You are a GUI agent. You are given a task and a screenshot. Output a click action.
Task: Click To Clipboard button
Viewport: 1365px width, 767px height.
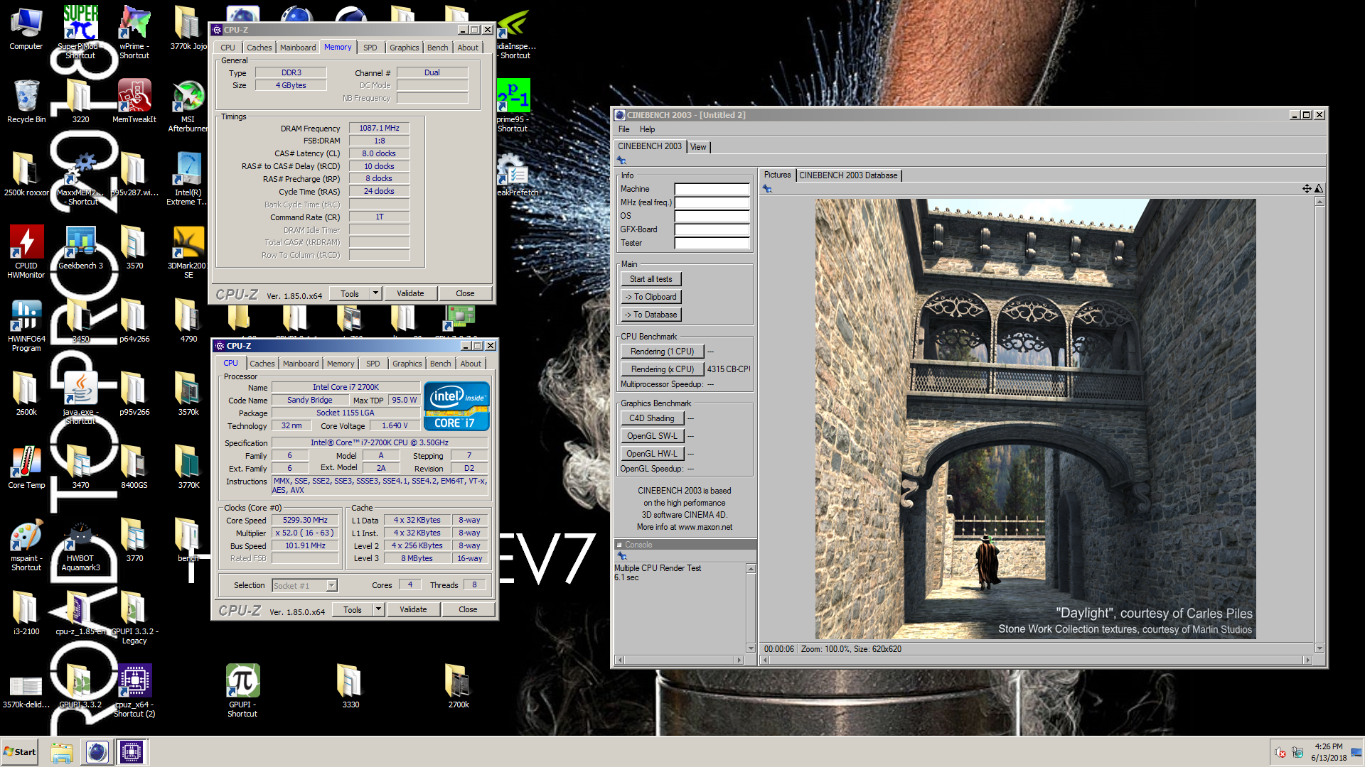[651, 297]
